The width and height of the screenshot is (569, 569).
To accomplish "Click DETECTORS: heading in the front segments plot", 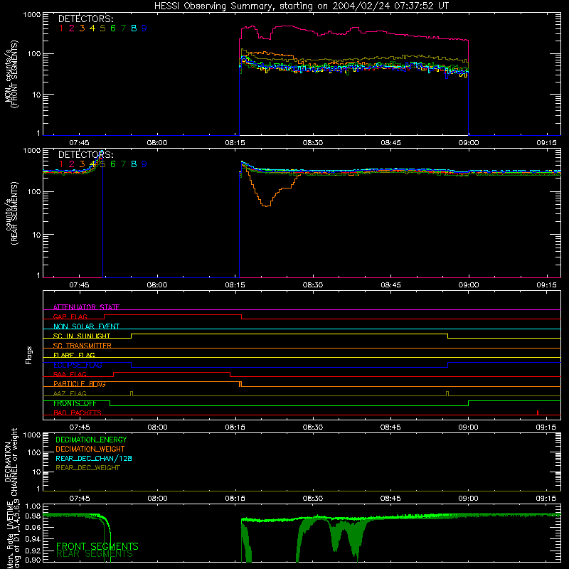I will pyautogui.click(x=85, y=19).
